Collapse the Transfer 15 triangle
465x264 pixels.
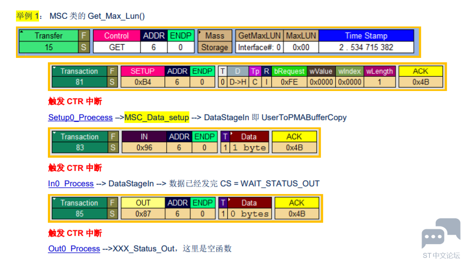pos(21,31)
